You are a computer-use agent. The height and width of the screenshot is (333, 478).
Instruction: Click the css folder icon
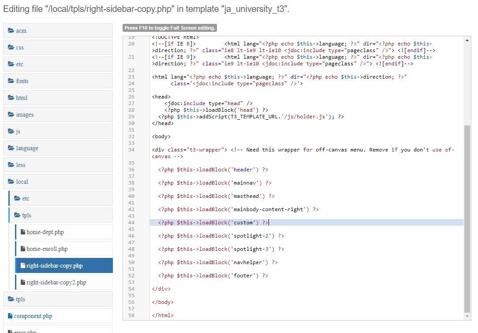pyautogui.click(x=11, y=48)
